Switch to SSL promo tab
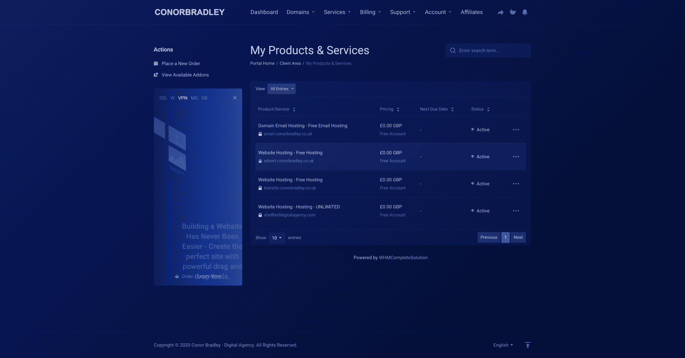Image resolution: width=685 pixels, height=358 pixels. (x=163, y=98)
